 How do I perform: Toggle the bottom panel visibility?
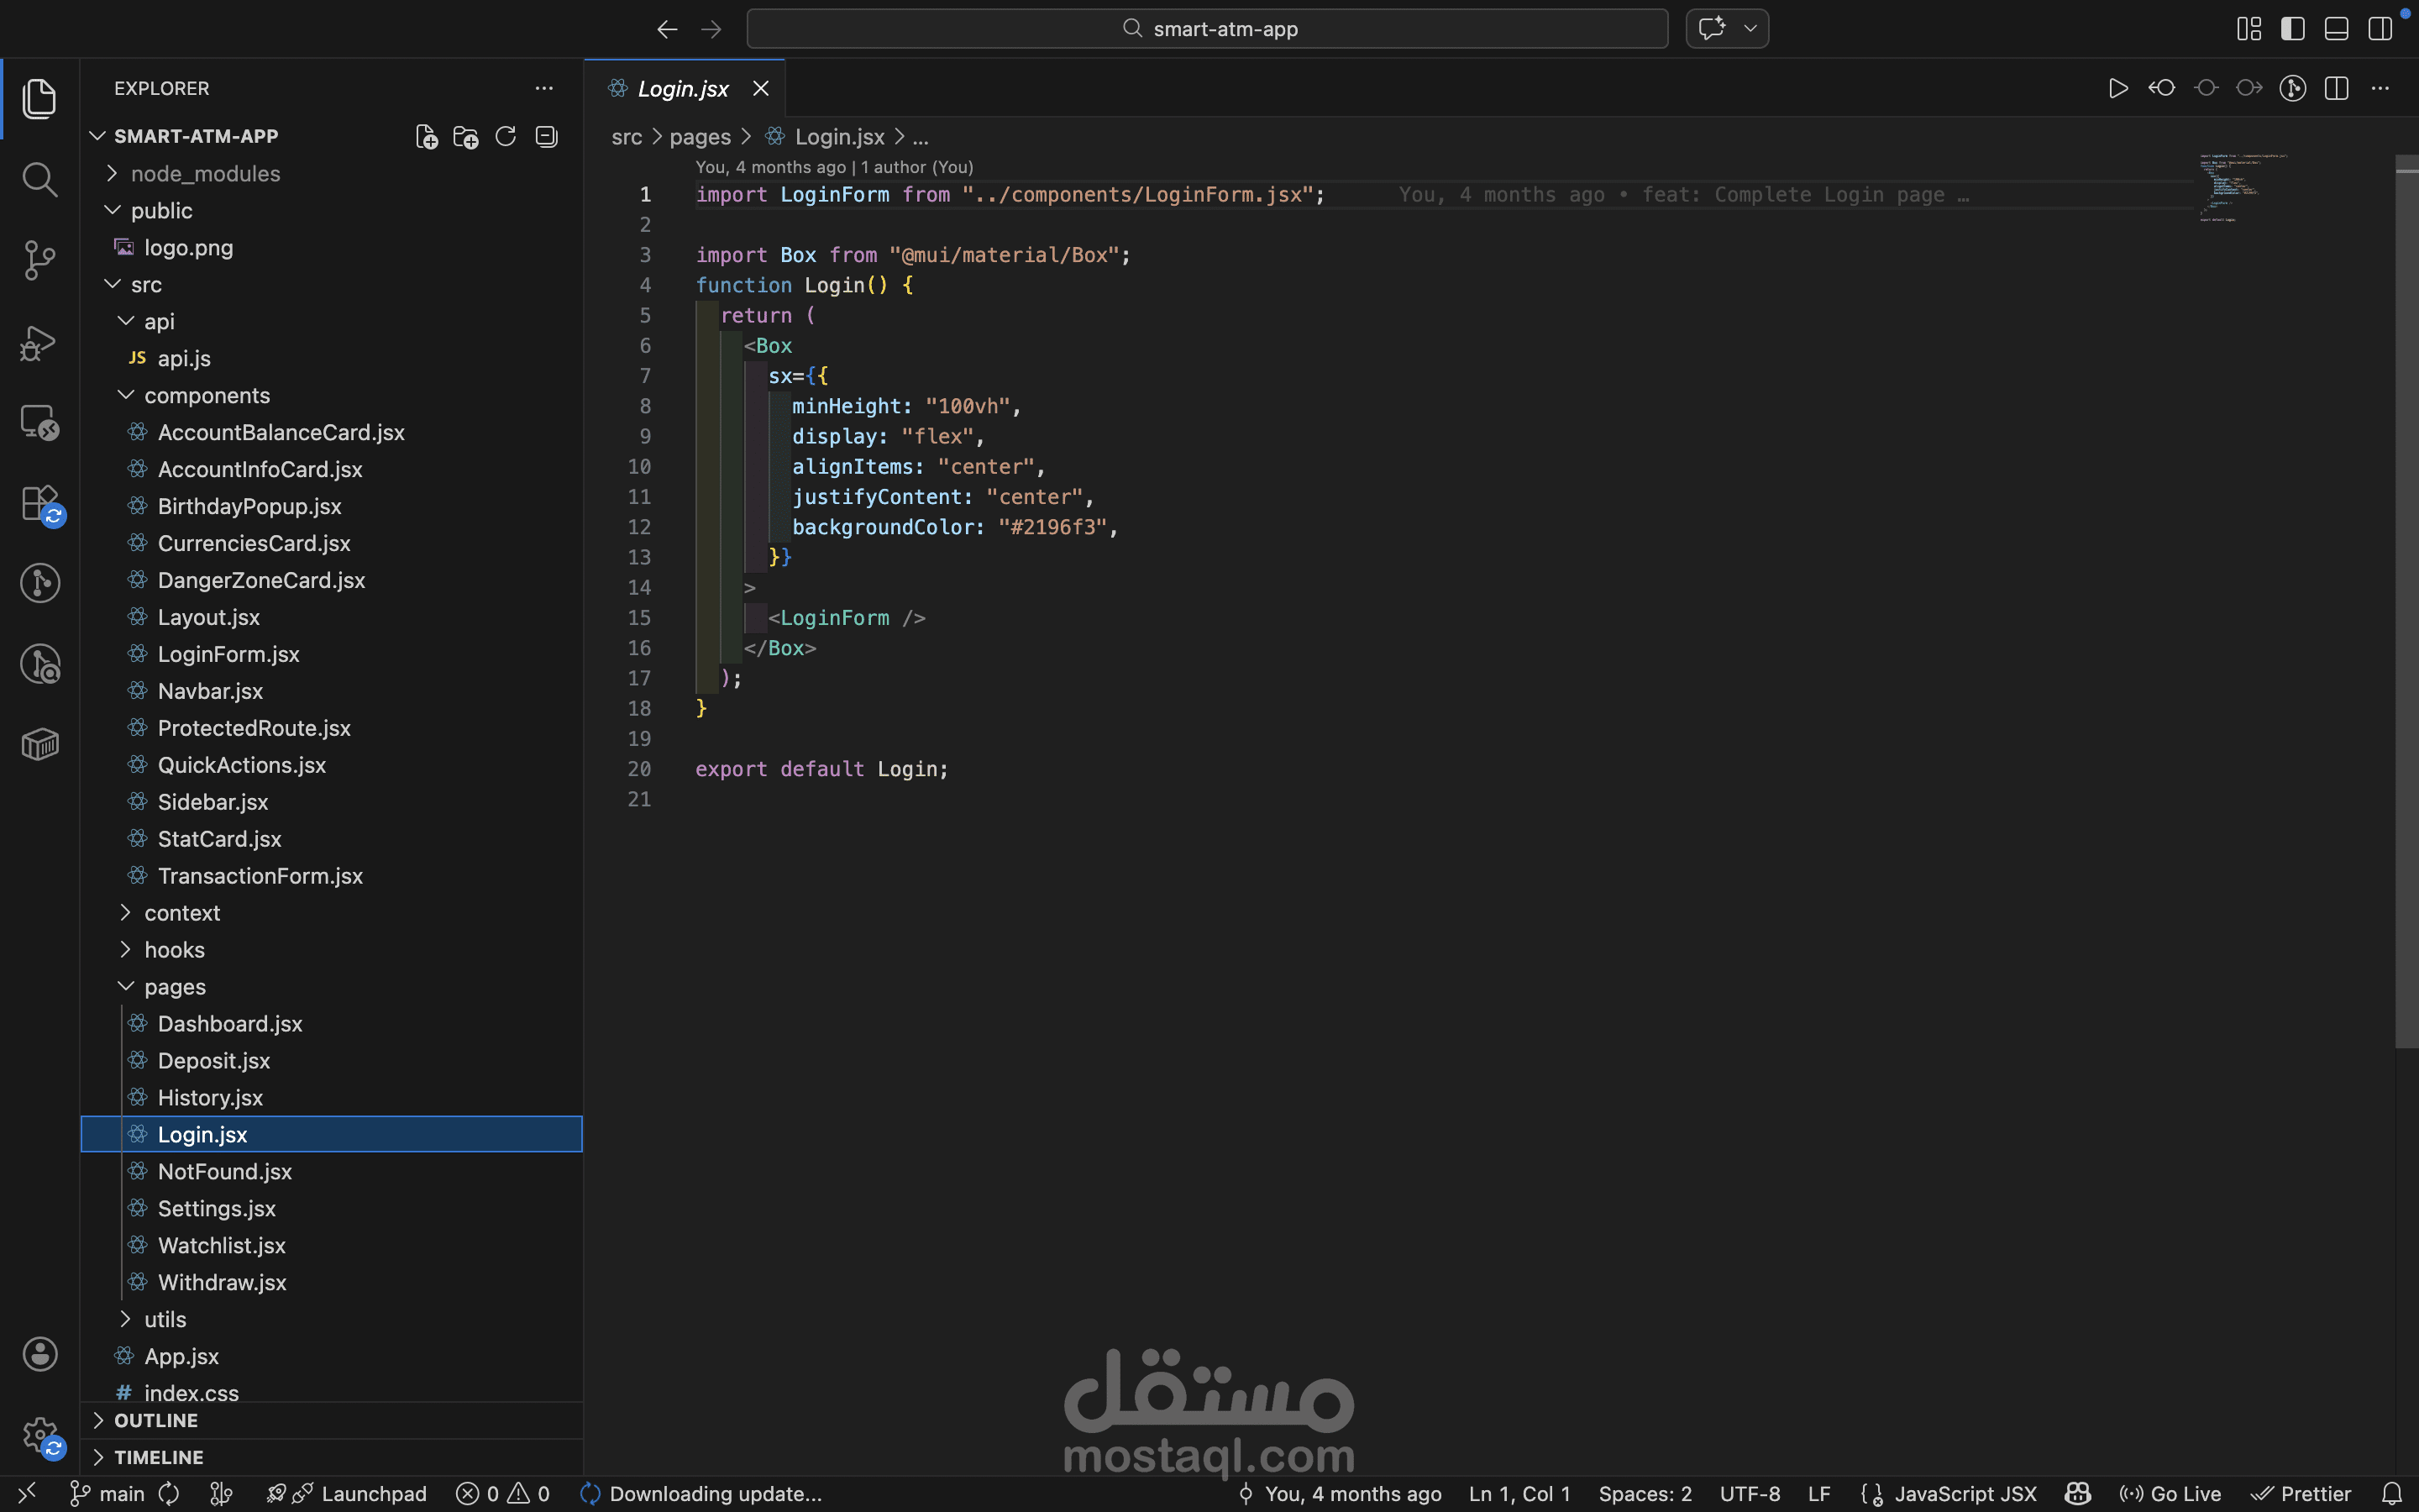coord(2336,29)
